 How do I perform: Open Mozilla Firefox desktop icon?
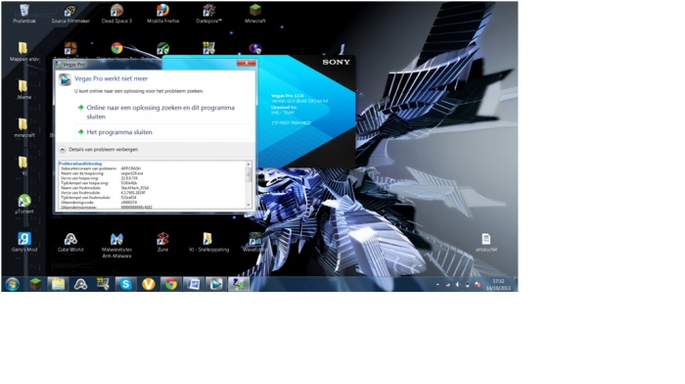[163, 14]
